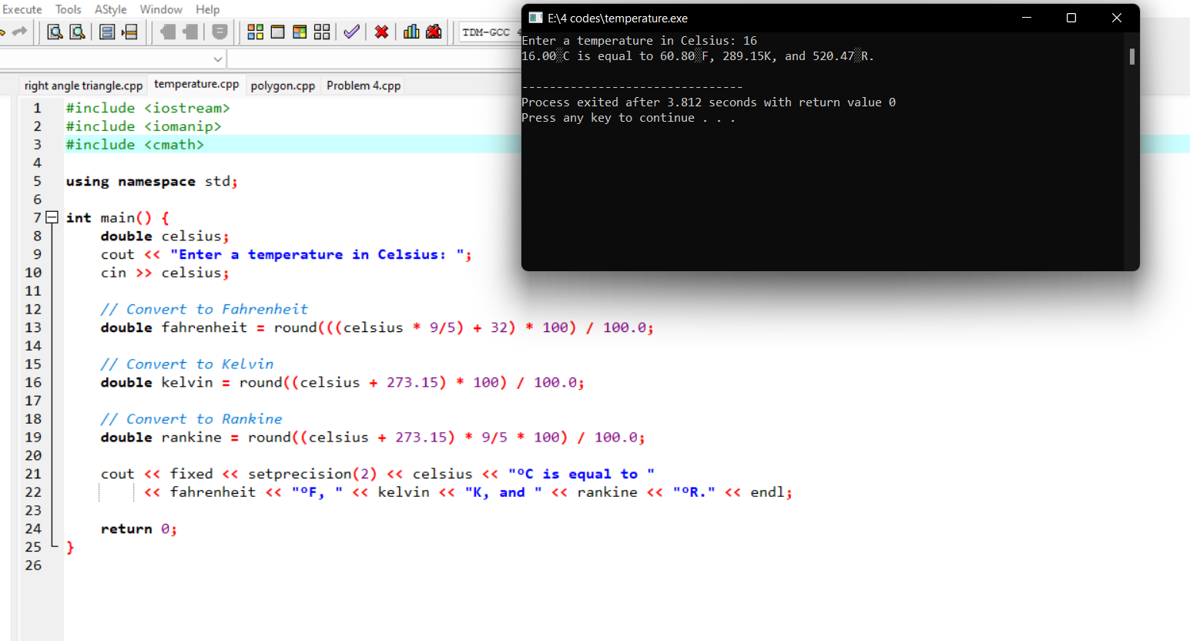
Task: Open the Execute menu
Action: pyautogui.click(x=22, y=9)
